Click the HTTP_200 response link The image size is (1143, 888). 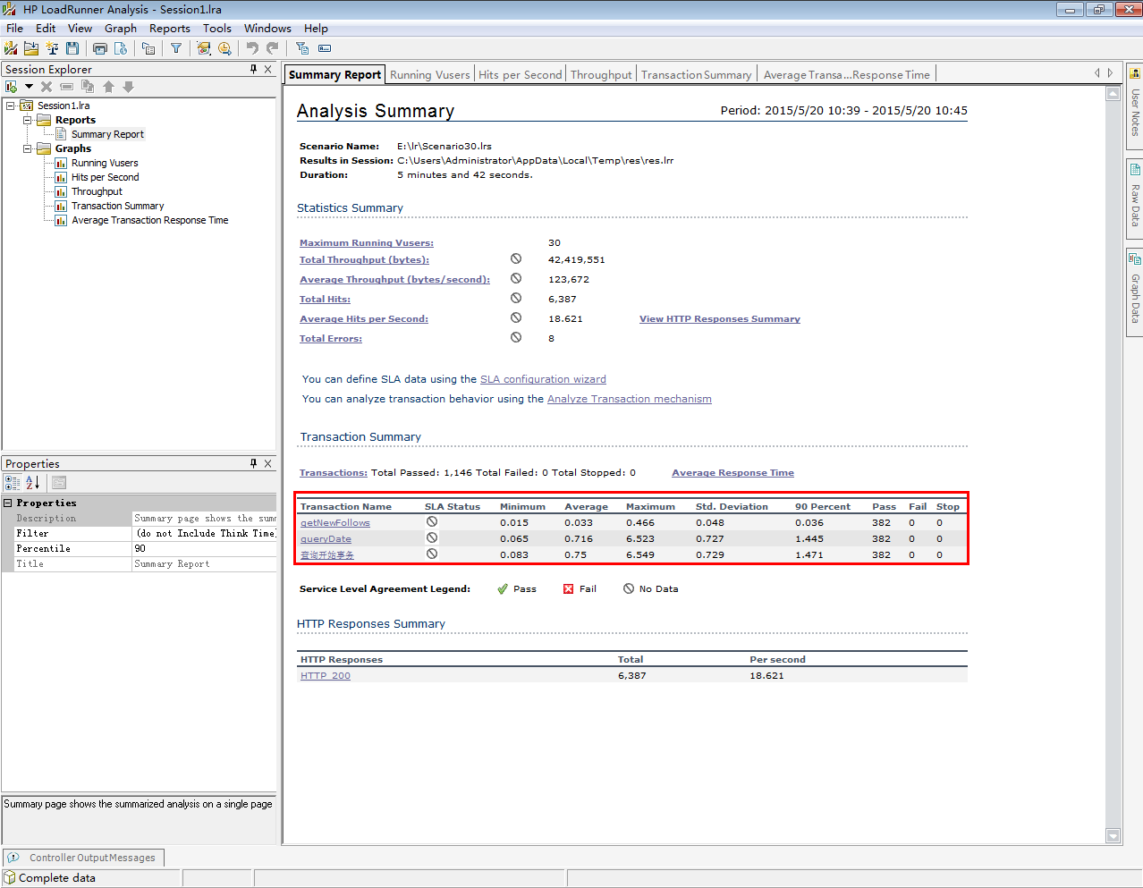(326, 676)
